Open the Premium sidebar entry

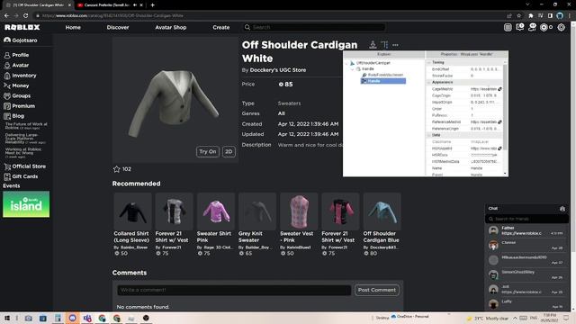coord(20,106)
